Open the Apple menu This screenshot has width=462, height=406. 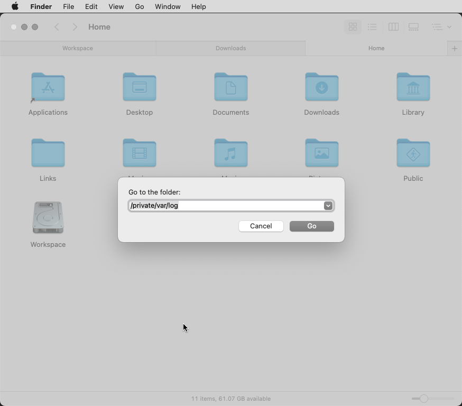(15, 6)
